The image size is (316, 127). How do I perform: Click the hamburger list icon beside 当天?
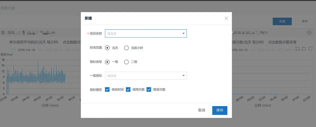click(3, 32)
